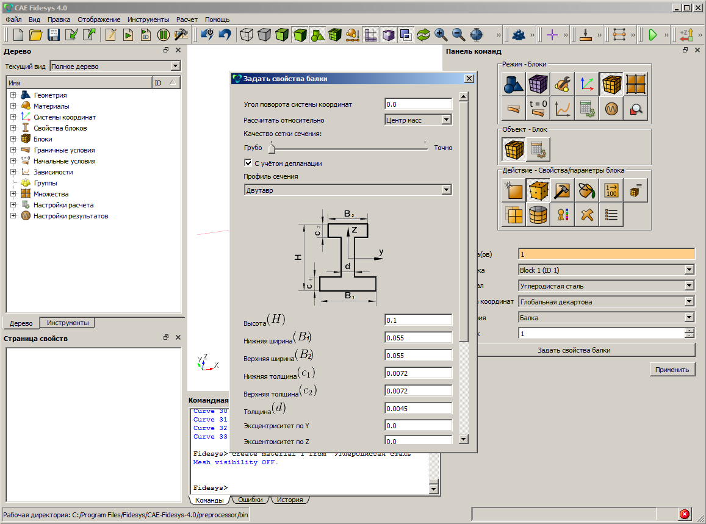Click the dialog scrollbar down arrow

point(464,439)
